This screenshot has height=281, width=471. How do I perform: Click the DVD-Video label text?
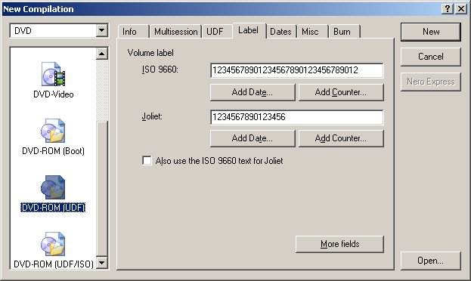tap(54, 94)
